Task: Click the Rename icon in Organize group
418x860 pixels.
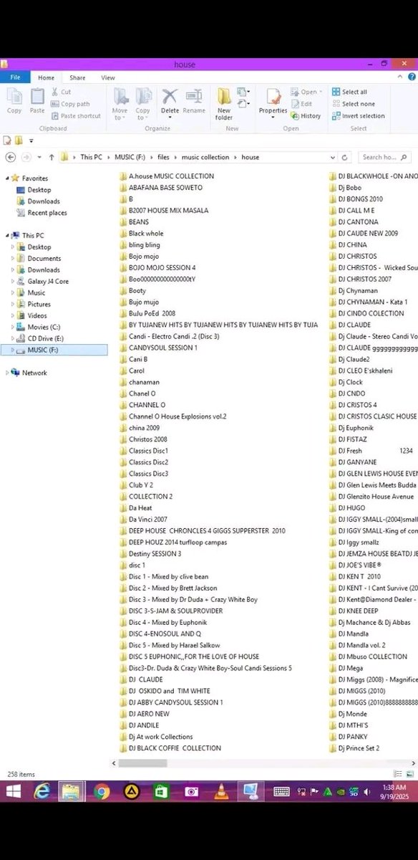Action: point(193,101)
